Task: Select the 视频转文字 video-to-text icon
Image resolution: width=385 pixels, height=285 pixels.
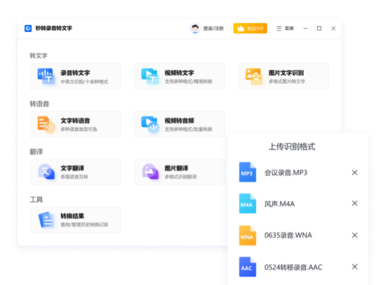Action: point(150,76)
